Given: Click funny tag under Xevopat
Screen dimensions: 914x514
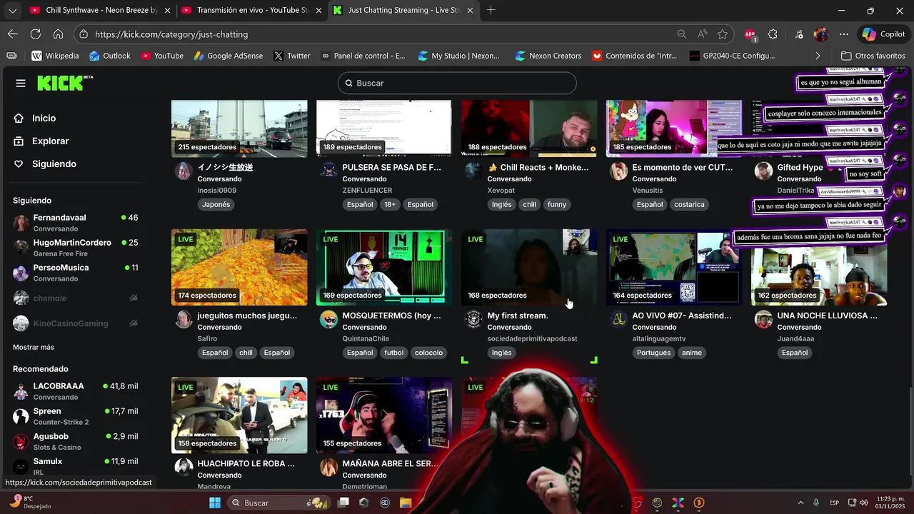Looking at the screenshot, I should pyautogui.click(x=557, y=204).
